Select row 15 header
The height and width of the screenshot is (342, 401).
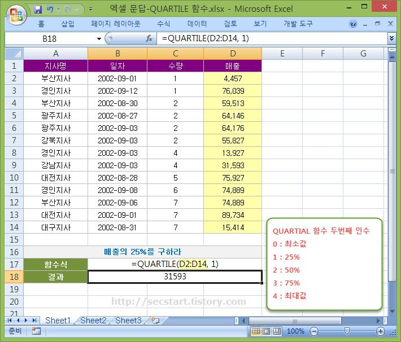coord(14,240)
